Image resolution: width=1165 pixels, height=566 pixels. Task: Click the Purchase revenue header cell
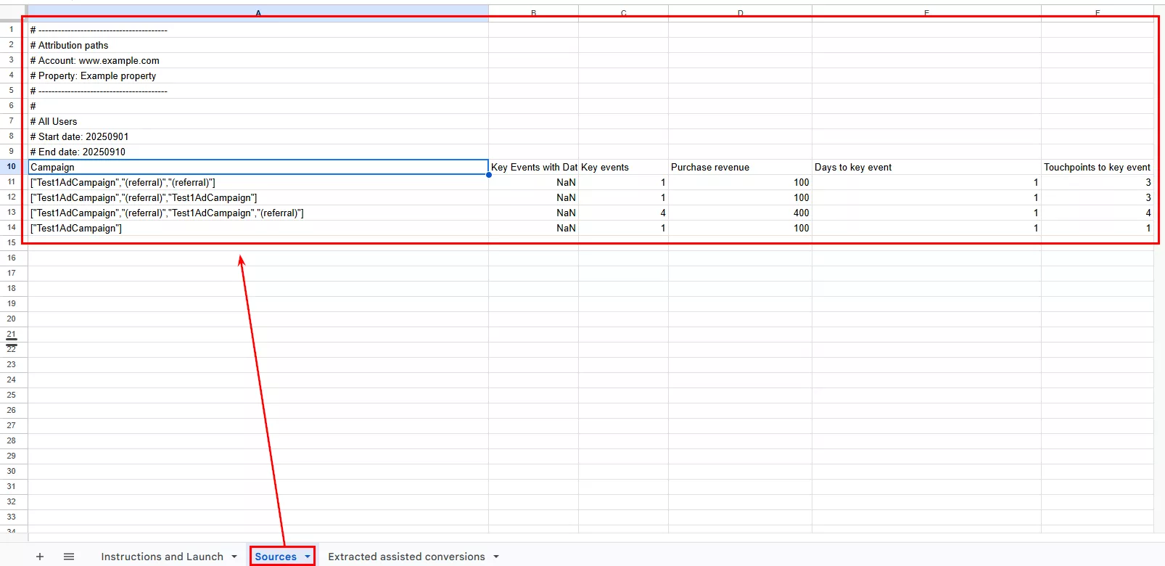coord(739,167)
